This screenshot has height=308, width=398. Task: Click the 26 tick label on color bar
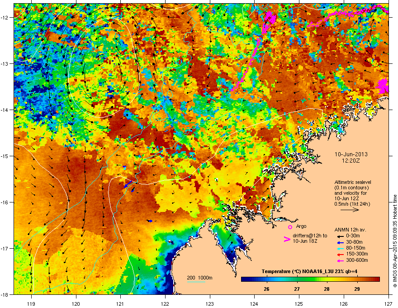click(266, 289)
